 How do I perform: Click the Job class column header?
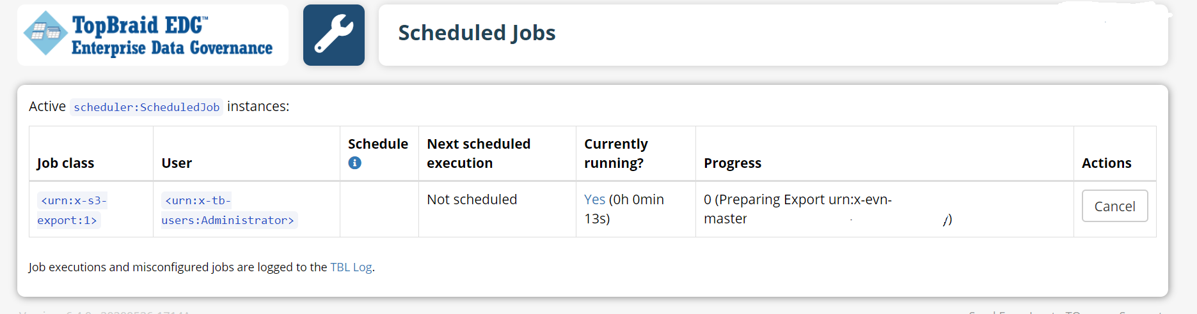point(65,163)
